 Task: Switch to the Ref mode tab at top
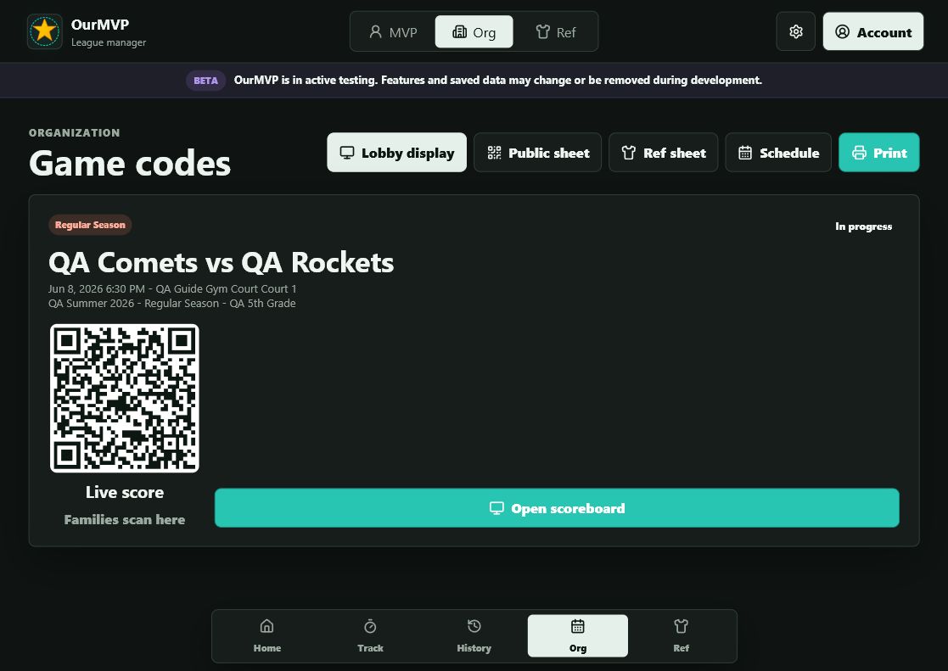coord(556,32)
